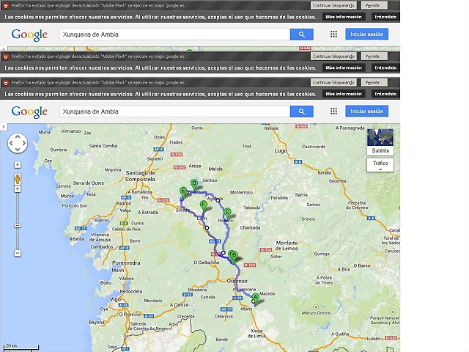469x352 pixels.
Task: Click the A Estrada town label
Action: (x=148, y=212)
